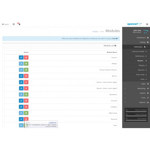150x150 pixels.
Task: Click edit pencil for Amazon Payments Button
Action: (x=21, y=70)
